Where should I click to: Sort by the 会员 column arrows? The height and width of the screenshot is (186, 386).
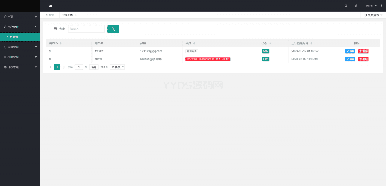(194, 43)
